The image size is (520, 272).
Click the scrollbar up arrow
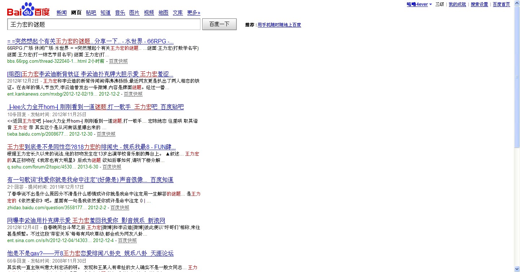click(517, 3)
